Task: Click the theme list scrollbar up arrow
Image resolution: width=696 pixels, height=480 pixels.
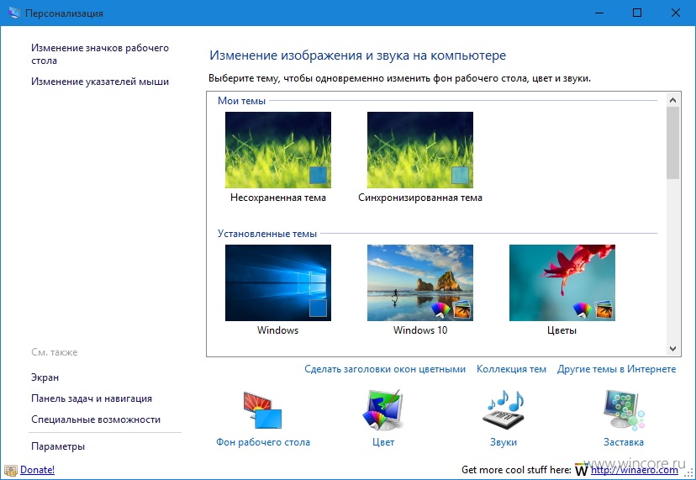Action: tap(673, 100)
